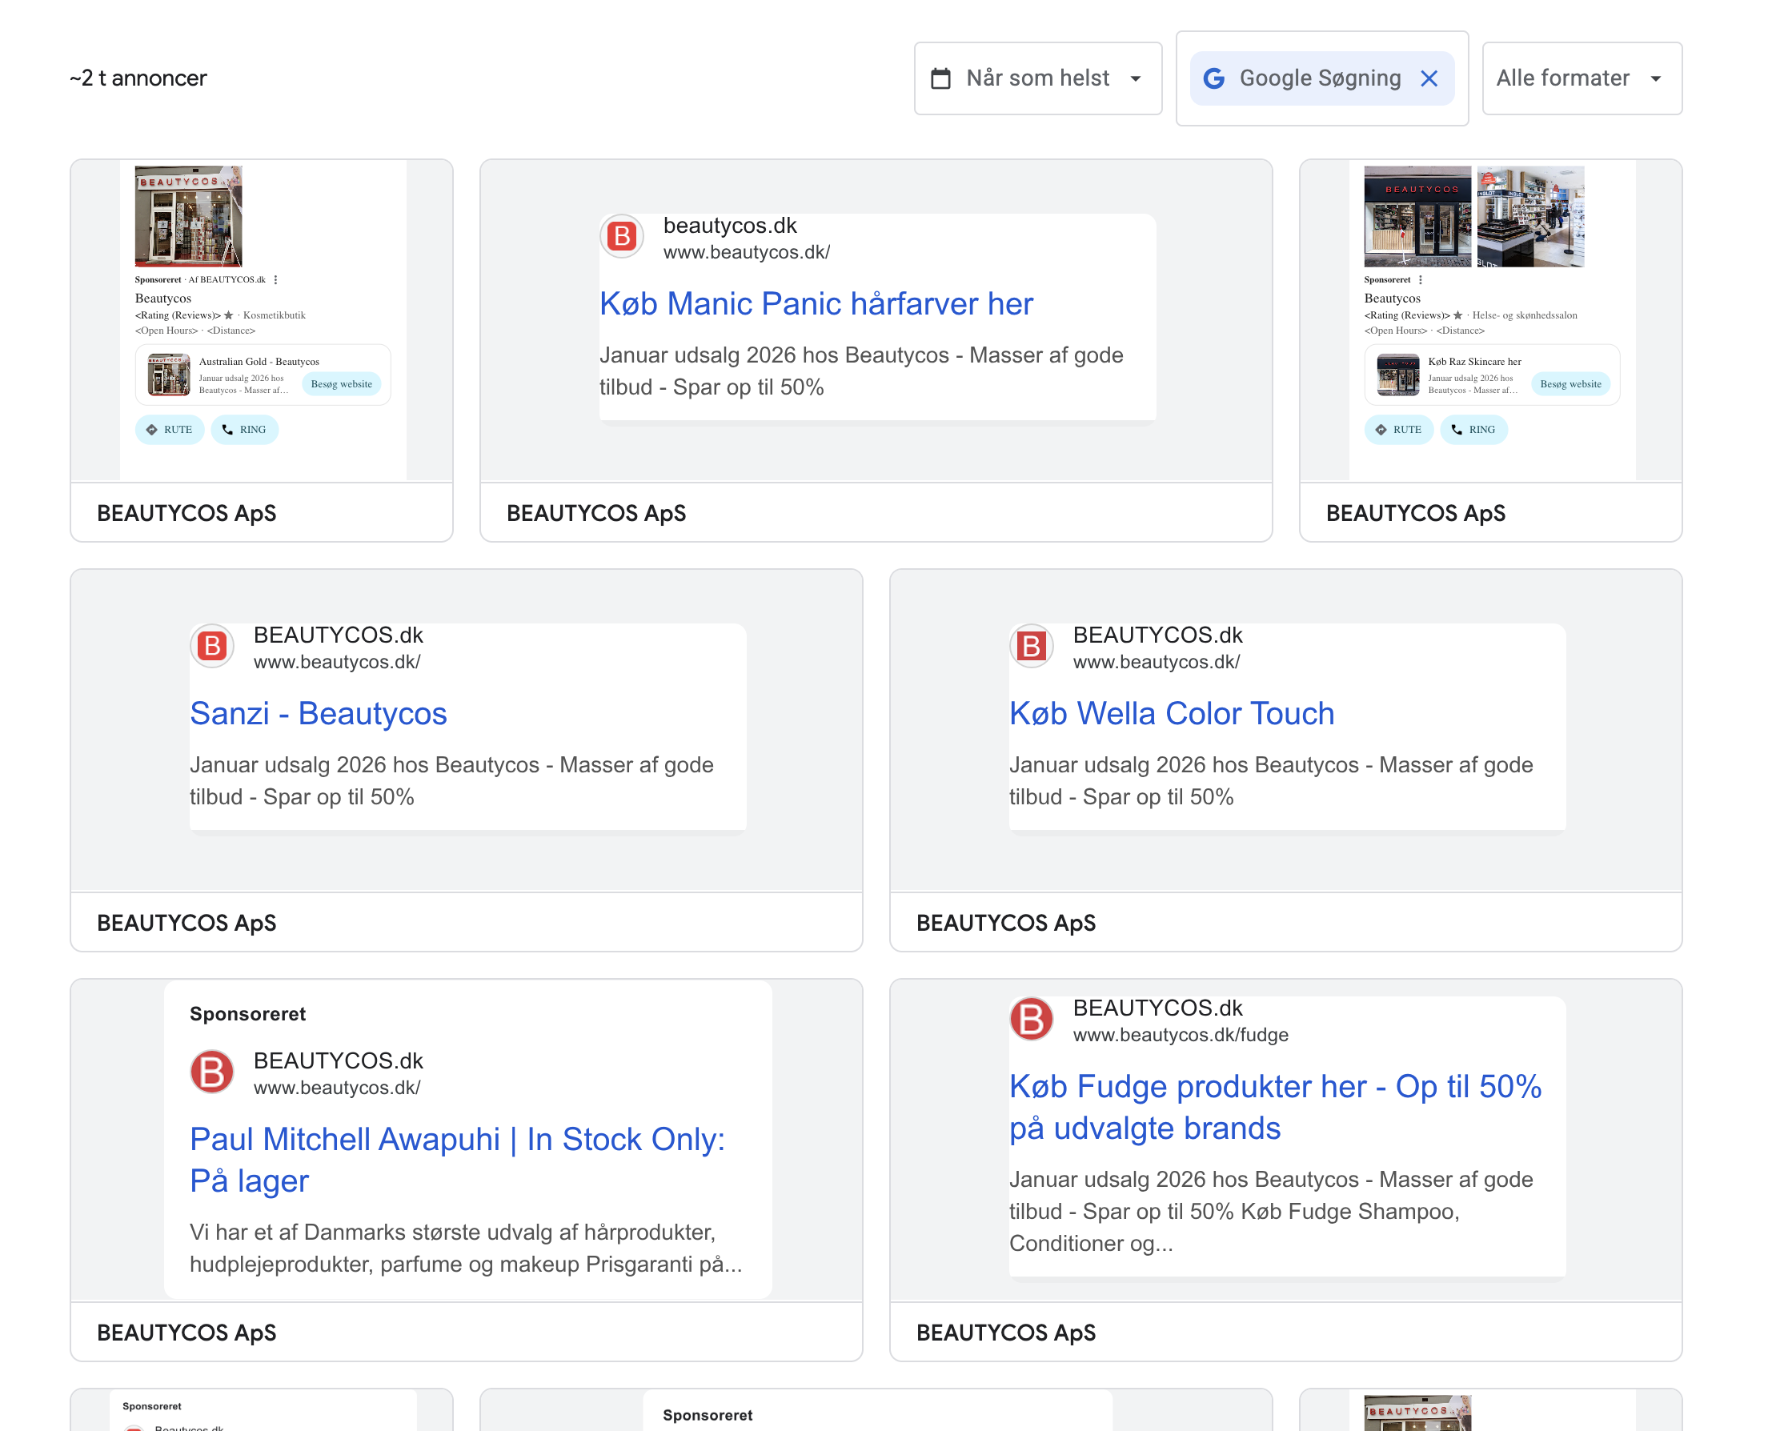Click 'BEAUTYCOS ApS' under Raz Skincare ad
This screenshot has width=1788, height=1431.
click(1416, 513)
